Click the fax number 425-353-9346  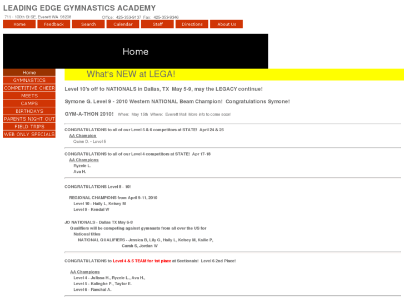coord(166,17)
